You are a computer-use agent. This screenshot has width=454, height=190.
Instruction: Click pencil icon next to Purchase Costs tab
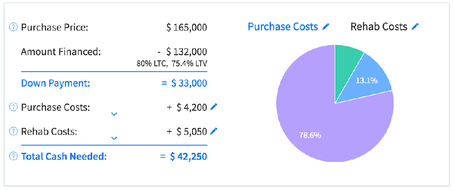325,27
